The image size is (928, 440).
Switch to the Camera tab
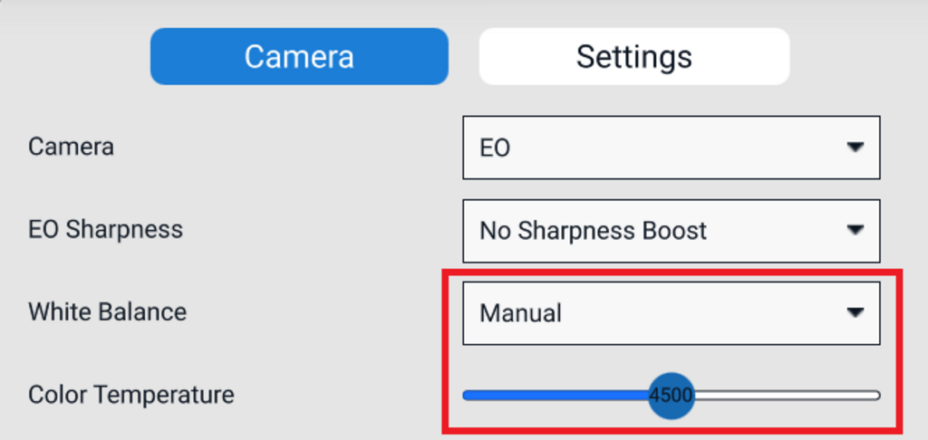pos(299,56)
